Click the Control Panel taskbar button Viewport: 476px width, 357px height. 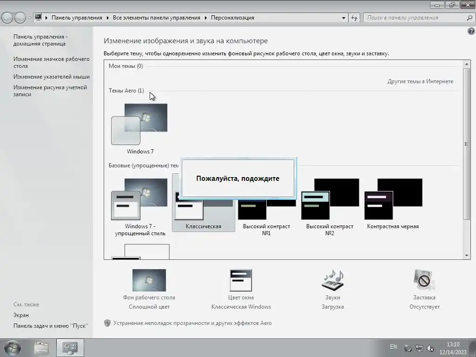pyautogui.click(x=70, y=348)
